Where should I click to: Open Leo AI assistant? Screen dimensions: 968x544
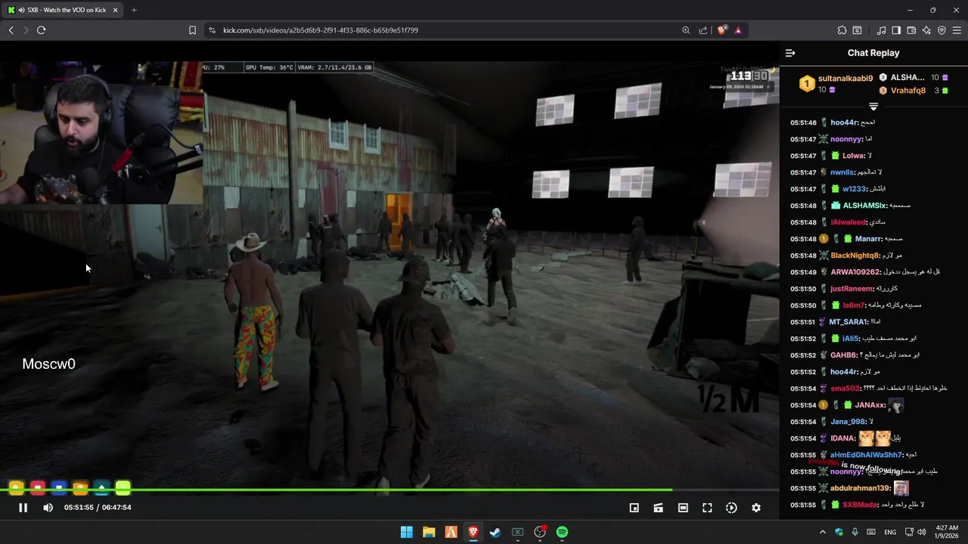926,30
